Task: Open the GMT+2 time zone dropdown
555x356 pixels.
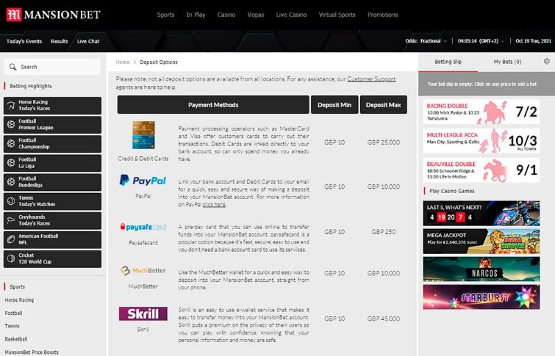Action: [481, 41]
